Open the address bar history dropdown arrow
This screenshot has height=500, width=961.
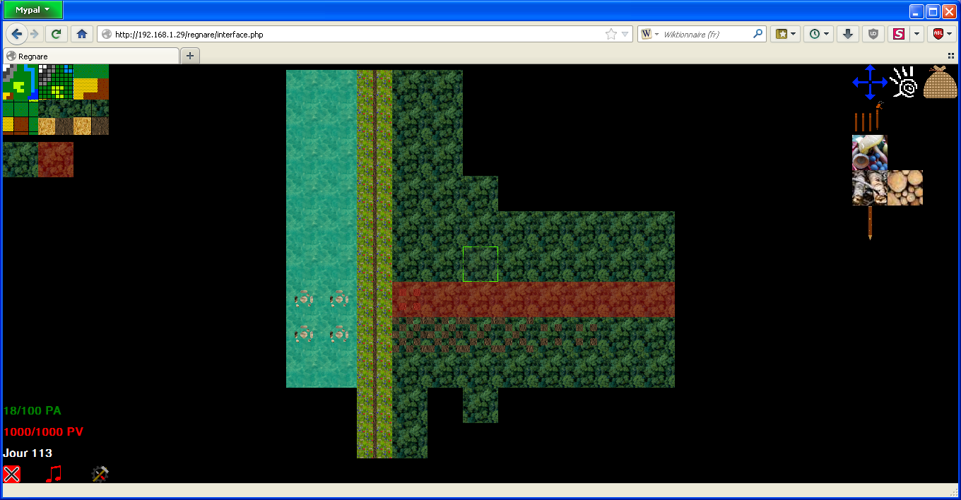click(x=625, y=34)
